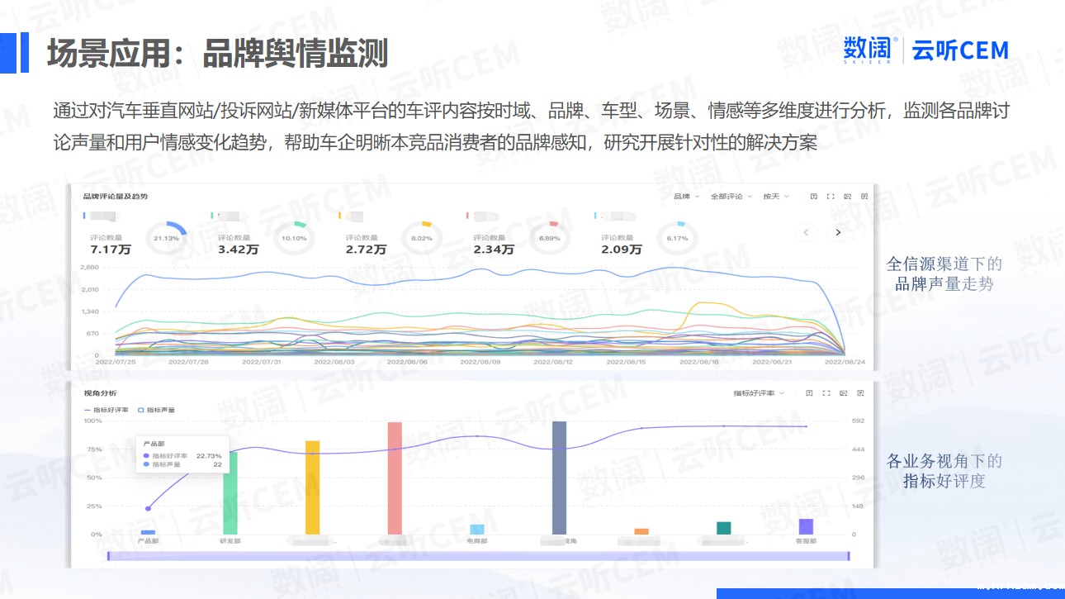Viewport: 1065px width, 599px height.
Task: Click the red bar in 视角分析 chart
Action: tap(395, 478)
